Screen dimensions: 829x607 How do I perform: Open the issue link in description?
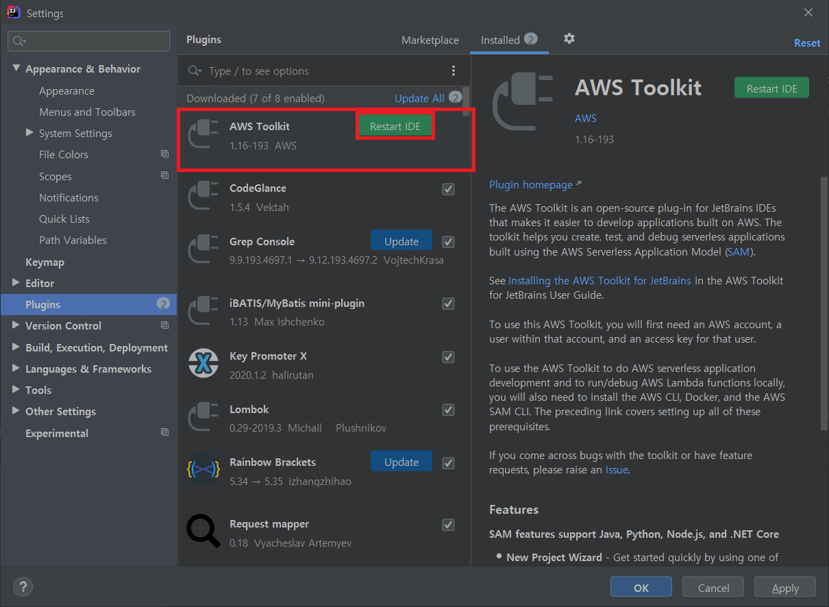tap(617, 470)
